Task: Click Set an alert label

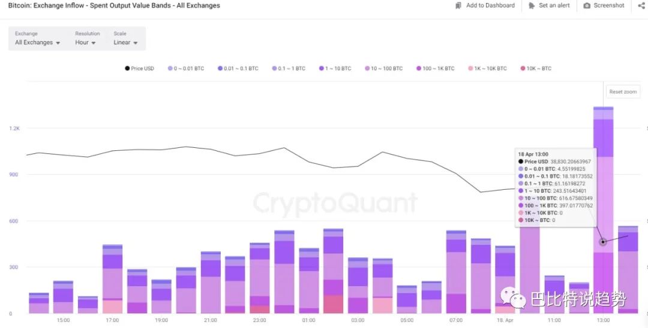Action: tap(554, 5)
